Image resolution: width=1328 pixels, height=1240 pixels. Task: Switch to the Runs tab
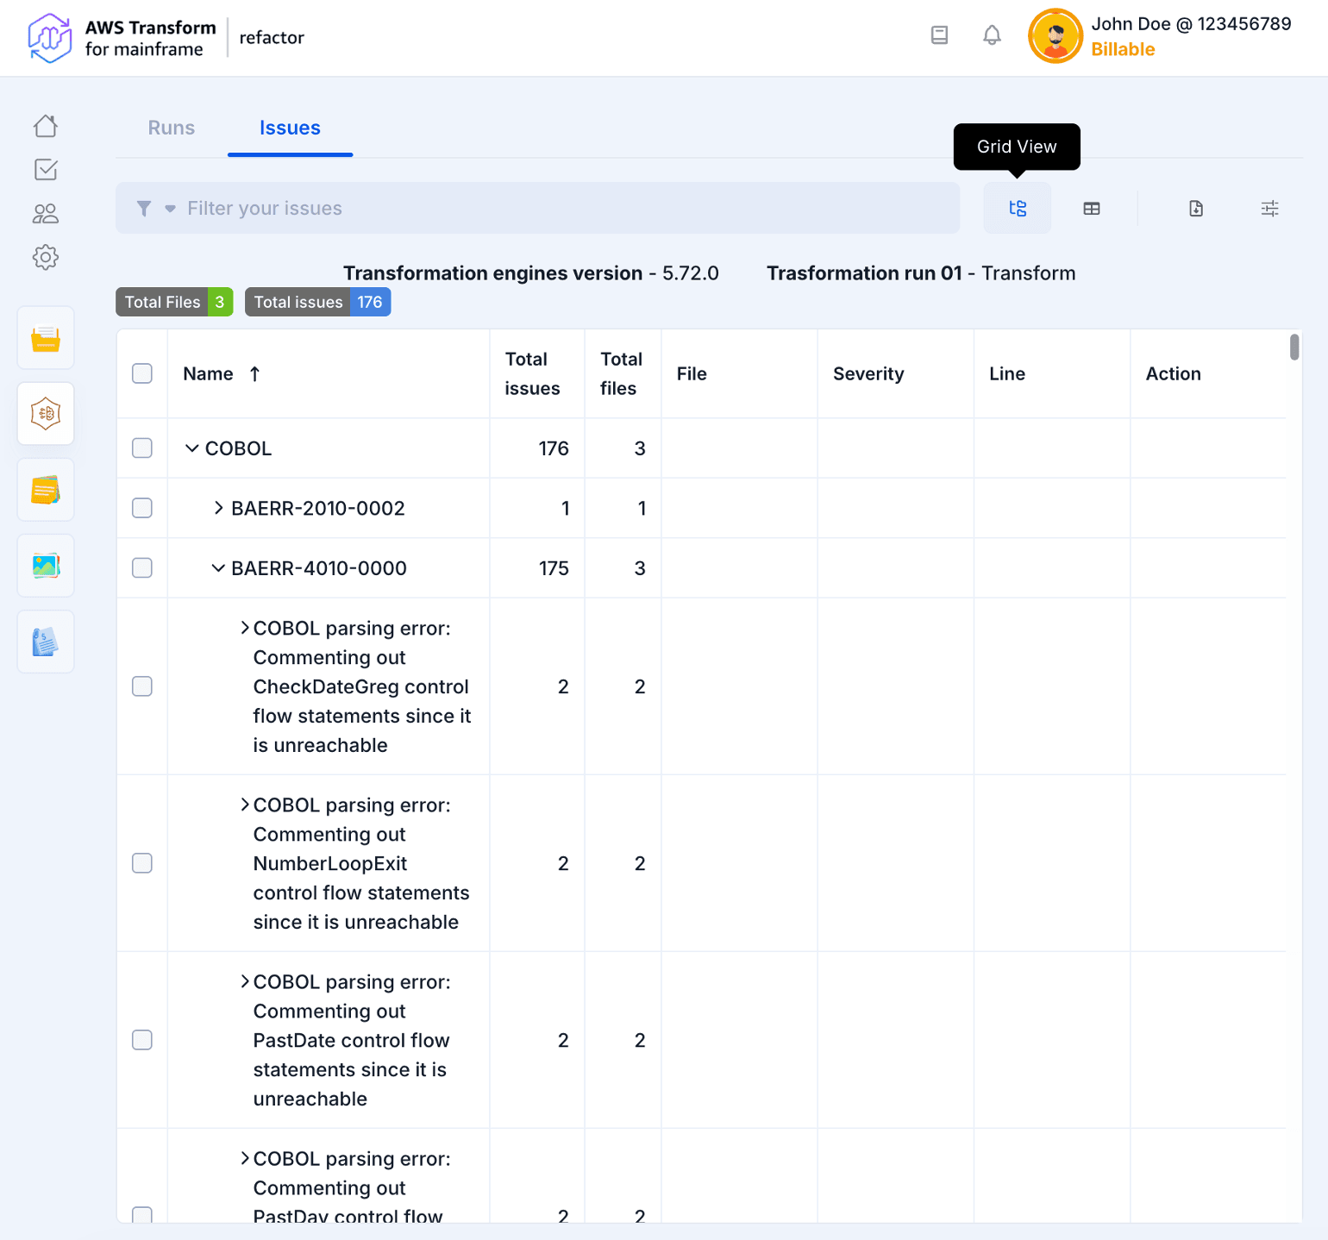coord(172,128)
